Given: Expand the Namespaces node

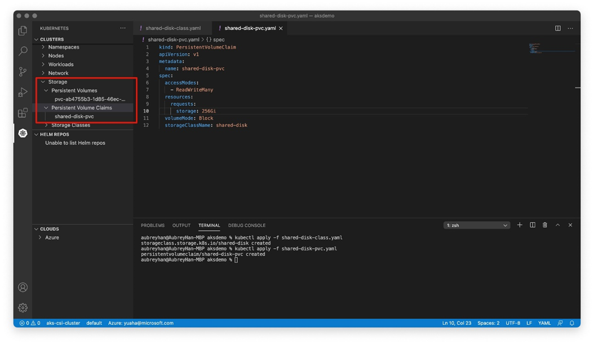Looking at the screenshot, I should coord(43,47).
